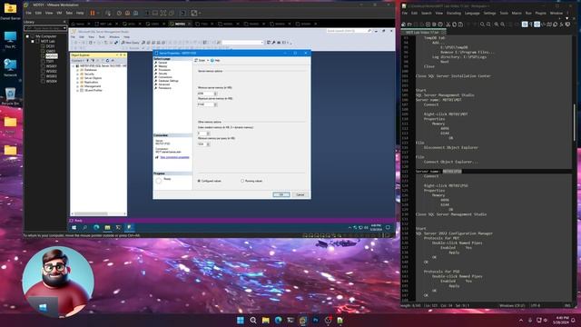Open Language menu in Notepad++
The image size is (581, 327).
click(472, 13)
